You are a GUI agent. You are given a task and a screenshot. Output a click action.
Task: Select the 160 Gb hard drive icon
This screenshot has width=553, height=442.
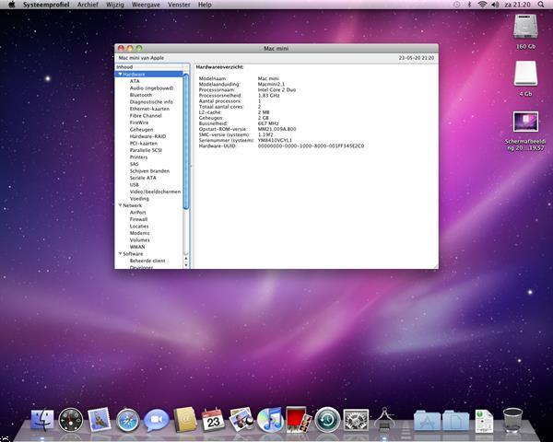pyautogui.click(x=525, y=26)
